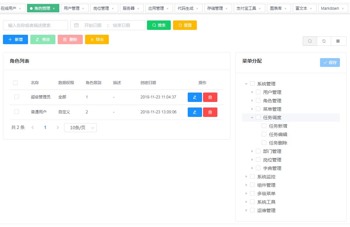Click the yellow 重置 button
The image size is (350, 227).
point(185,25)
